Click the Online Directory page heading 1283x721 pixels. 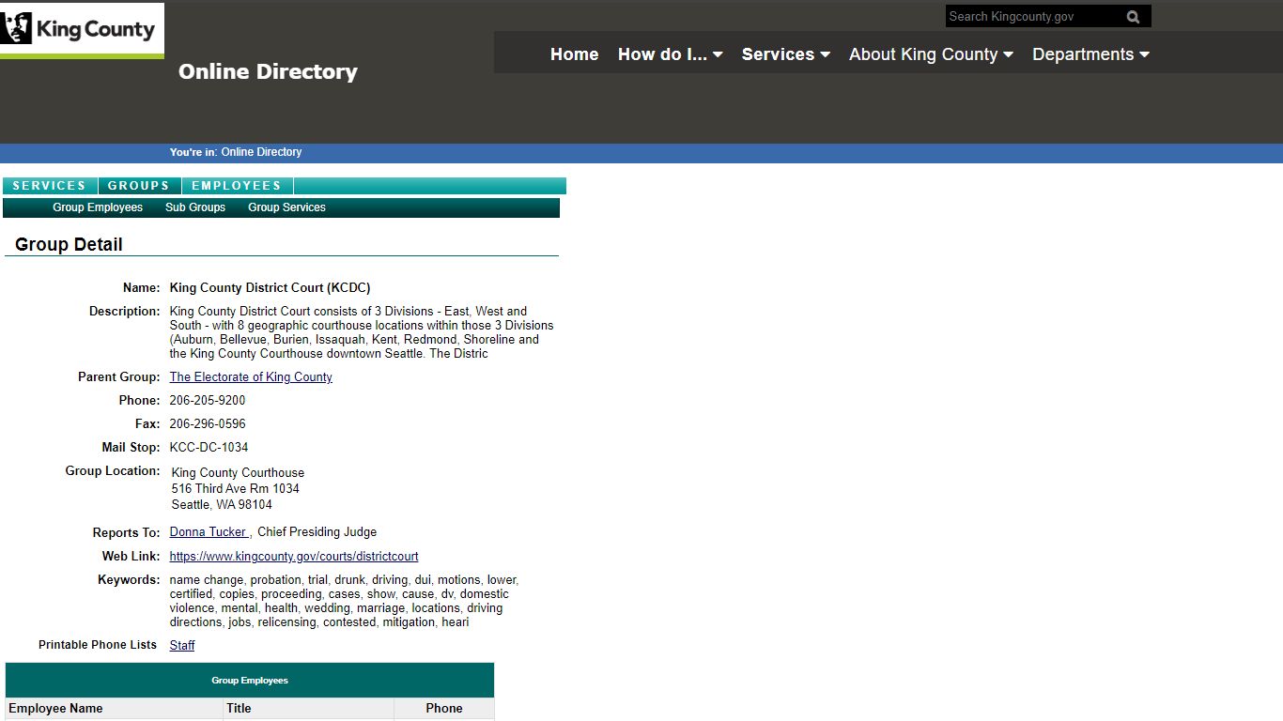268,71
